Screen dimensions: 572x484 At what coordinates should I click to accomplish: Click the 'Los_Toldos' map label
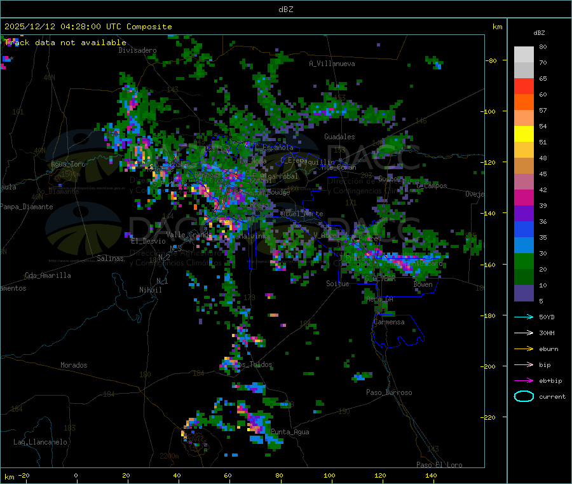(x=253, y=364)
